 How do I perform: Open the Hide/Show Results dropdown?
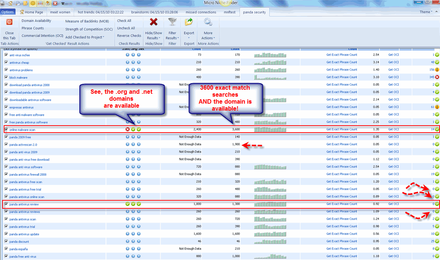tap(153, 36)
